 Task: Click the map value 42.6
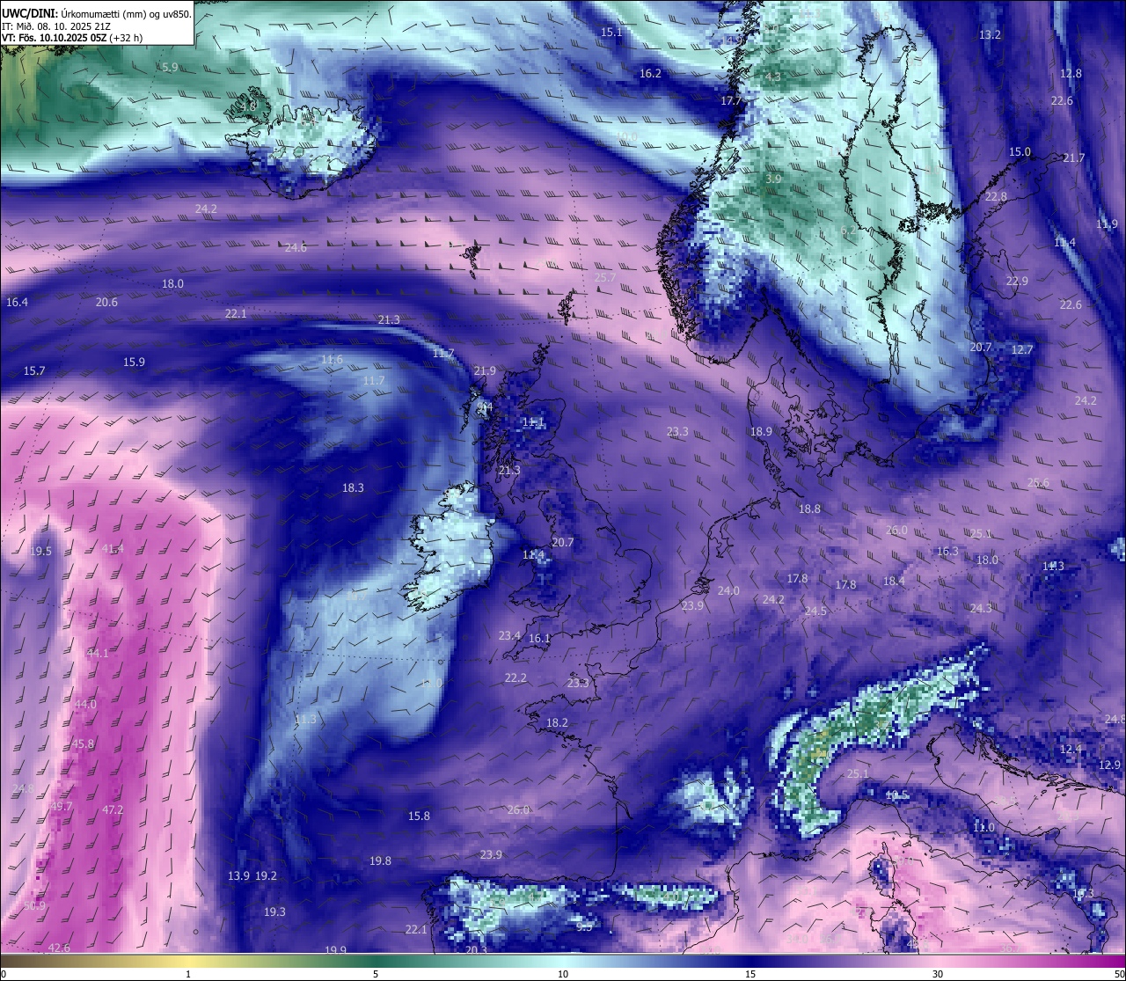(x=59, y=948)
